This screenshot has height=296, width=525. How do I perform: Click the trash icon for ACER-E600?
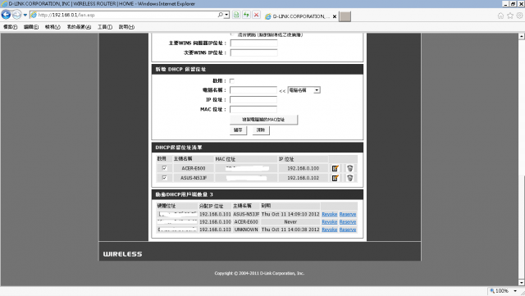point(350,168)
